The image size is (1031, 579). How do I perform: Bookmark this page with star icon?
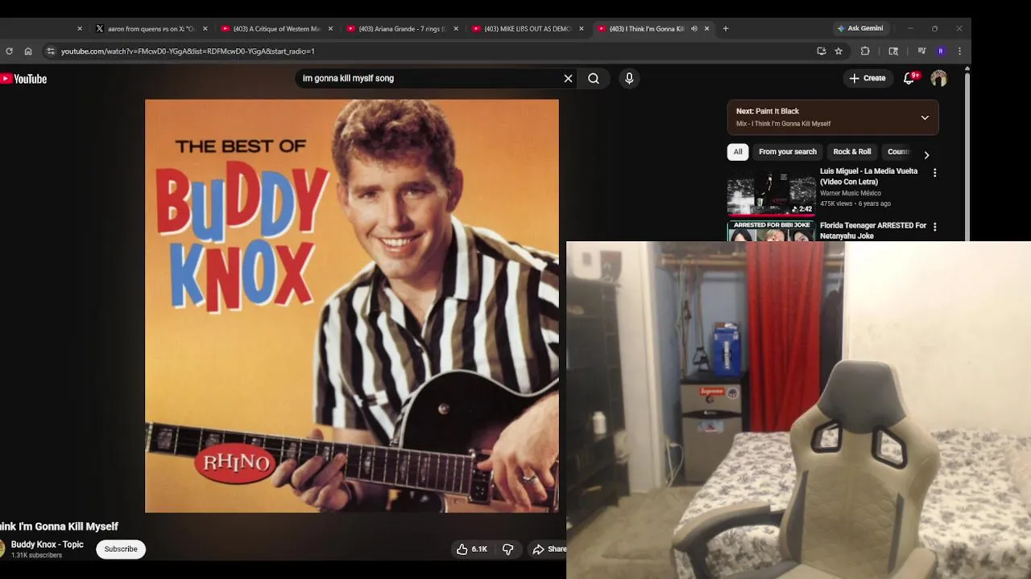point(838,51)
